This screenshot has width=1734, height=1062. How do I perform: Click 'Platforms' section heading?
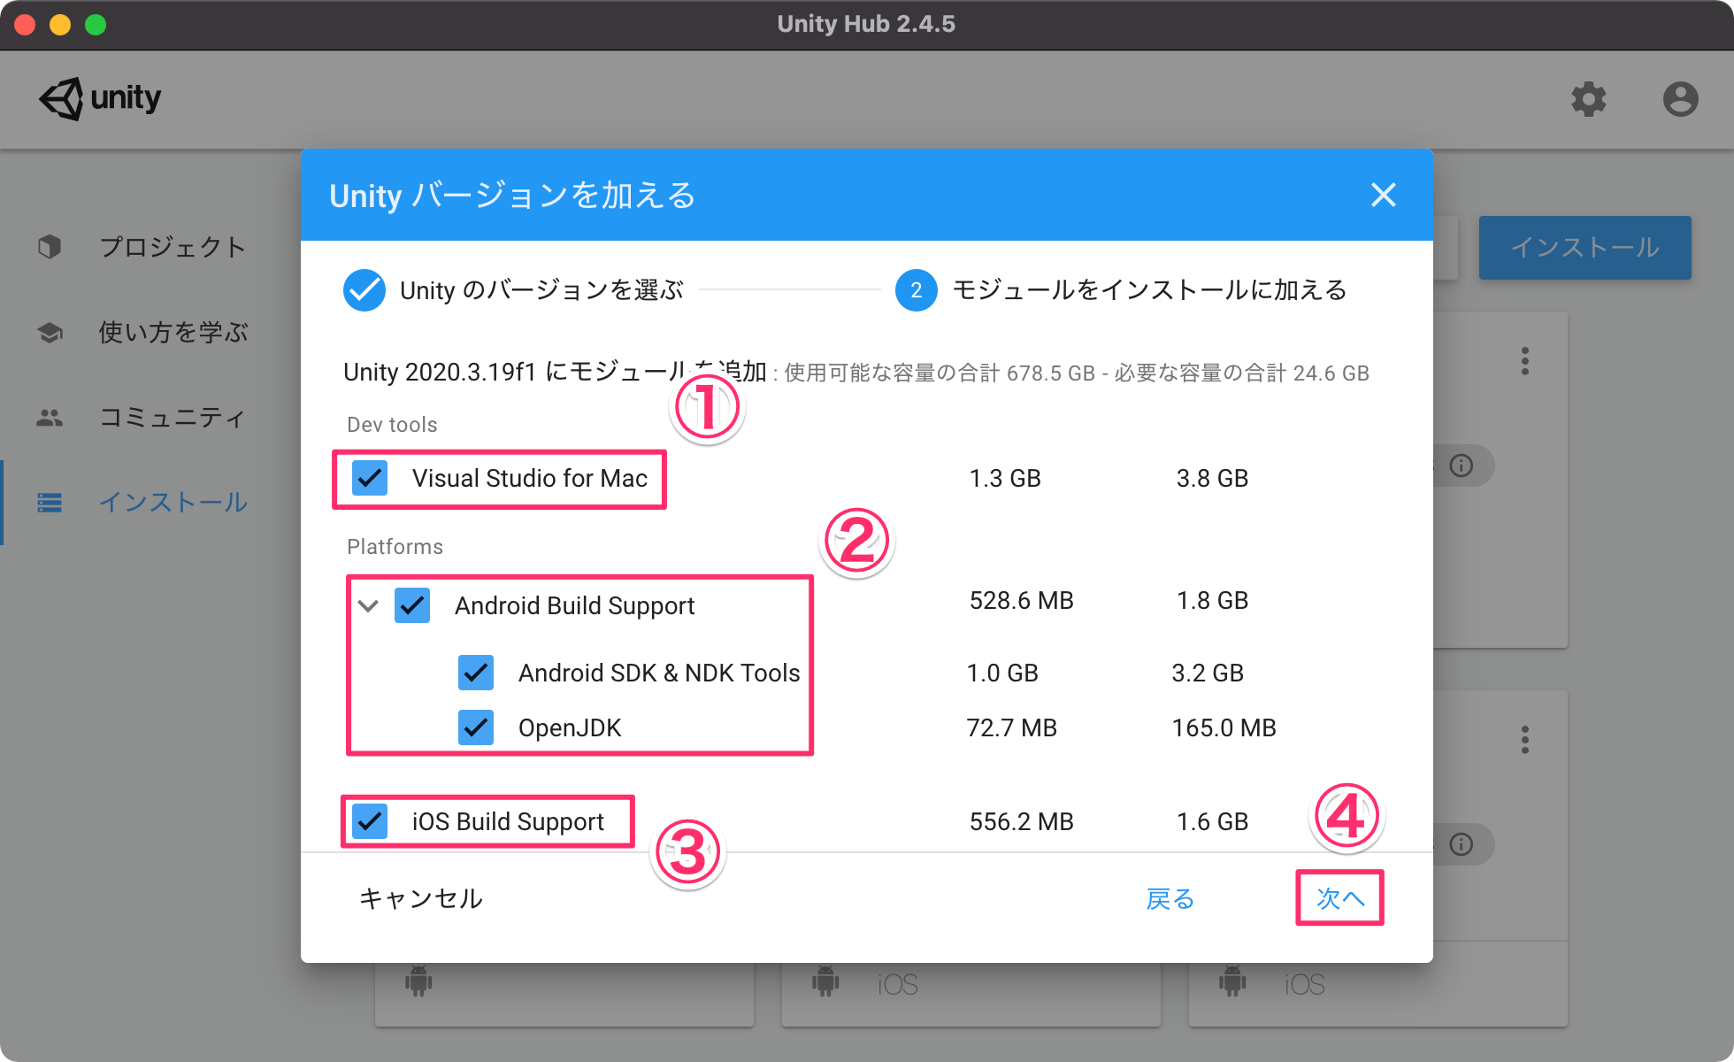395,547
